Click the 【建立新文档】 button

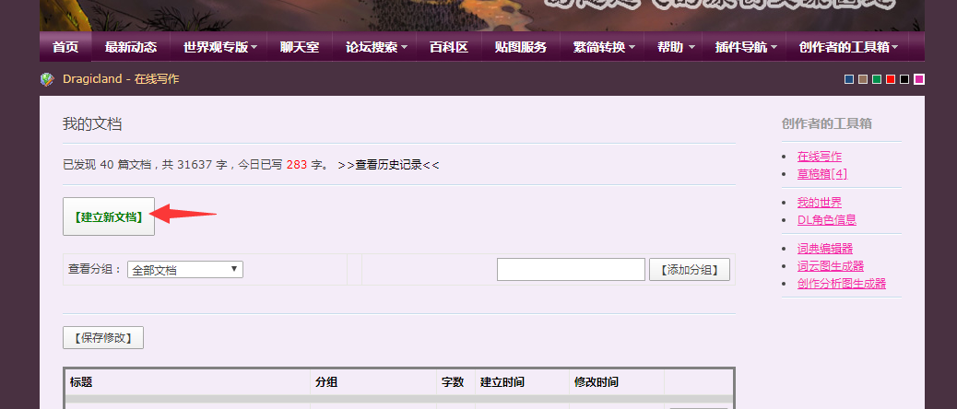point(109,216)
